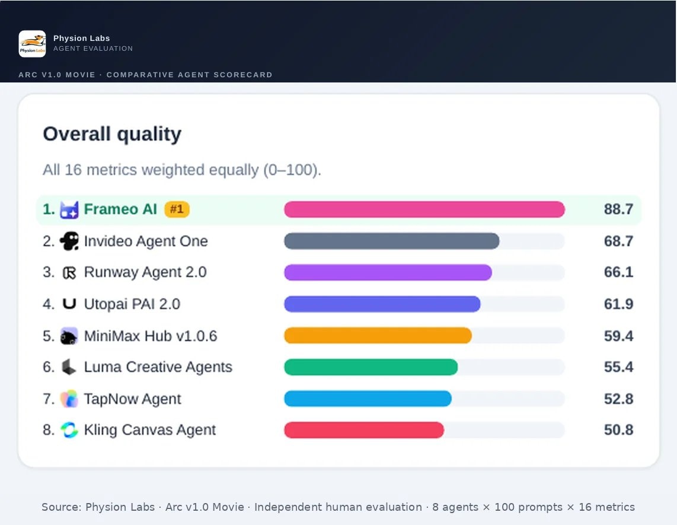Viewport: 677px width, 525px height.
Task: Click the score value 88.7
Action: pyautogui.click(x=618, y=209)
